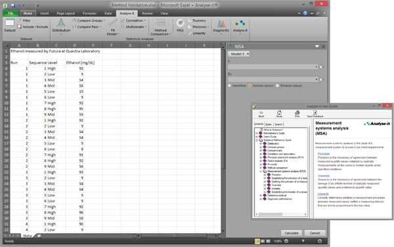The image size is (394, 247).
Task: Follow the Precision link in help content
Action: 324,154
